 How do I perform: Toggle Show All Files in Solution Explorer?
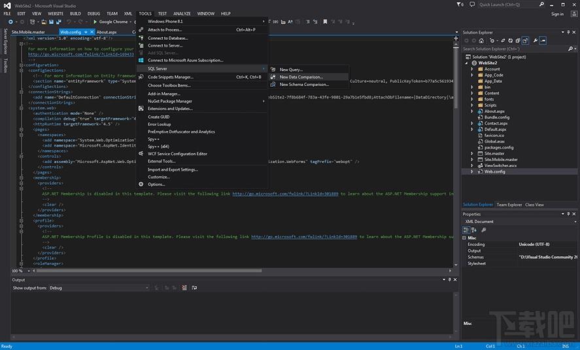pos(525,40)
